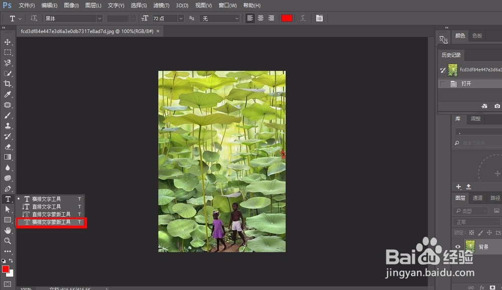502x290 pixels.
Task: Open the library selection dropdown
Action: click(x=478, y=132)
